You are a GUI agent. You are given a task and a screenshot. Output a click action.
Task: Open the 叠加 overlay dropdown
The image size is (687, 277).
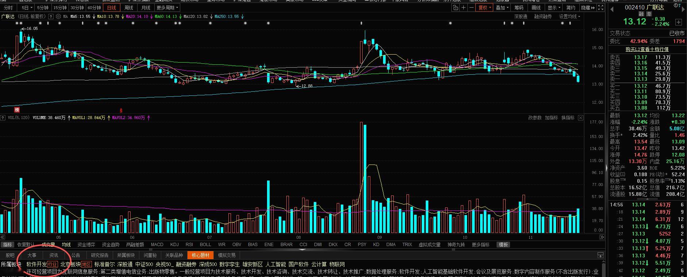(x=502, y=8)
